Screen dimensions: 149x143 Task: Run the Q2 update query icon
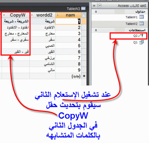(141, 36)
